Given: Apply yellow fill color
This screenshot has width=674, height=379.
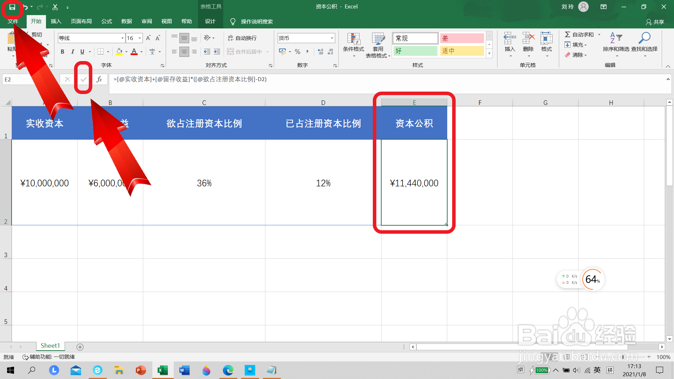Looking at the screenshot, I should [119, 52].
